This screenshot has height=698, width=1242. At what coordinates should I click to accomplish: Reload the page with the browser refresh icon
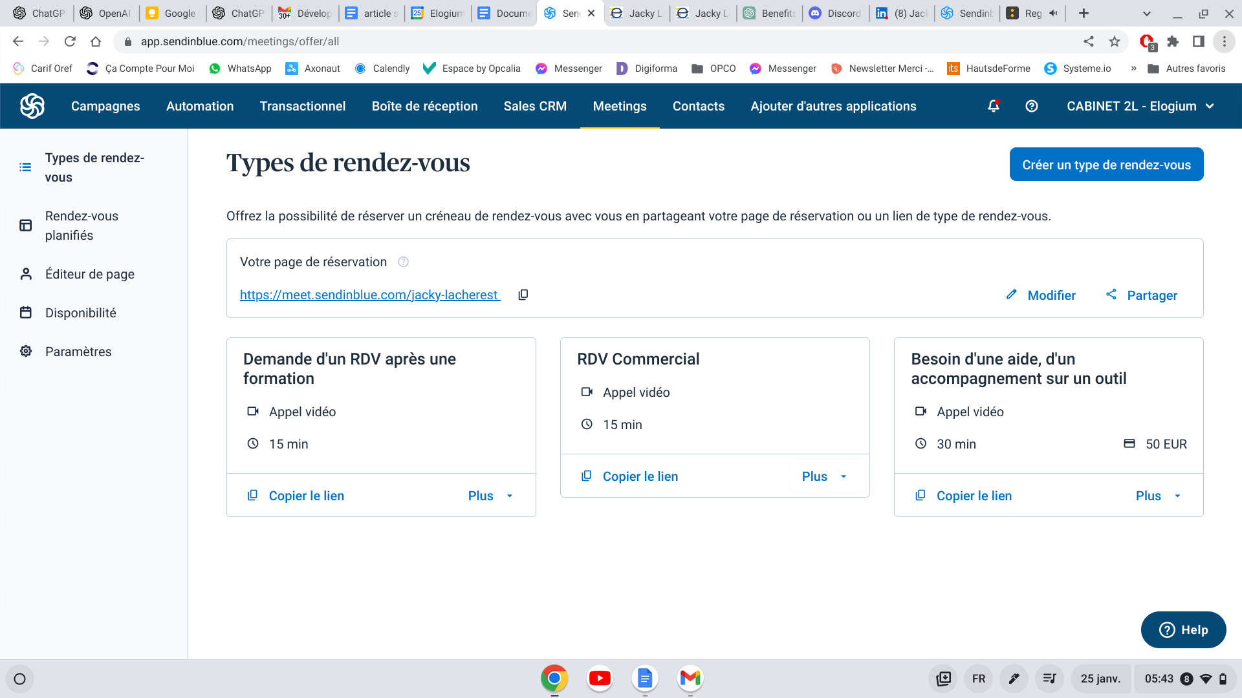click(x=70, y=41)
